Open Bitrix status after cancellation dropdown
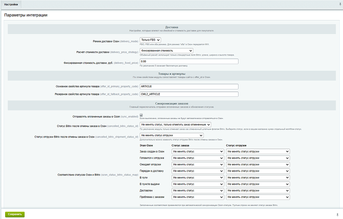This screenshot has height=219, width=343. (175, 124)
